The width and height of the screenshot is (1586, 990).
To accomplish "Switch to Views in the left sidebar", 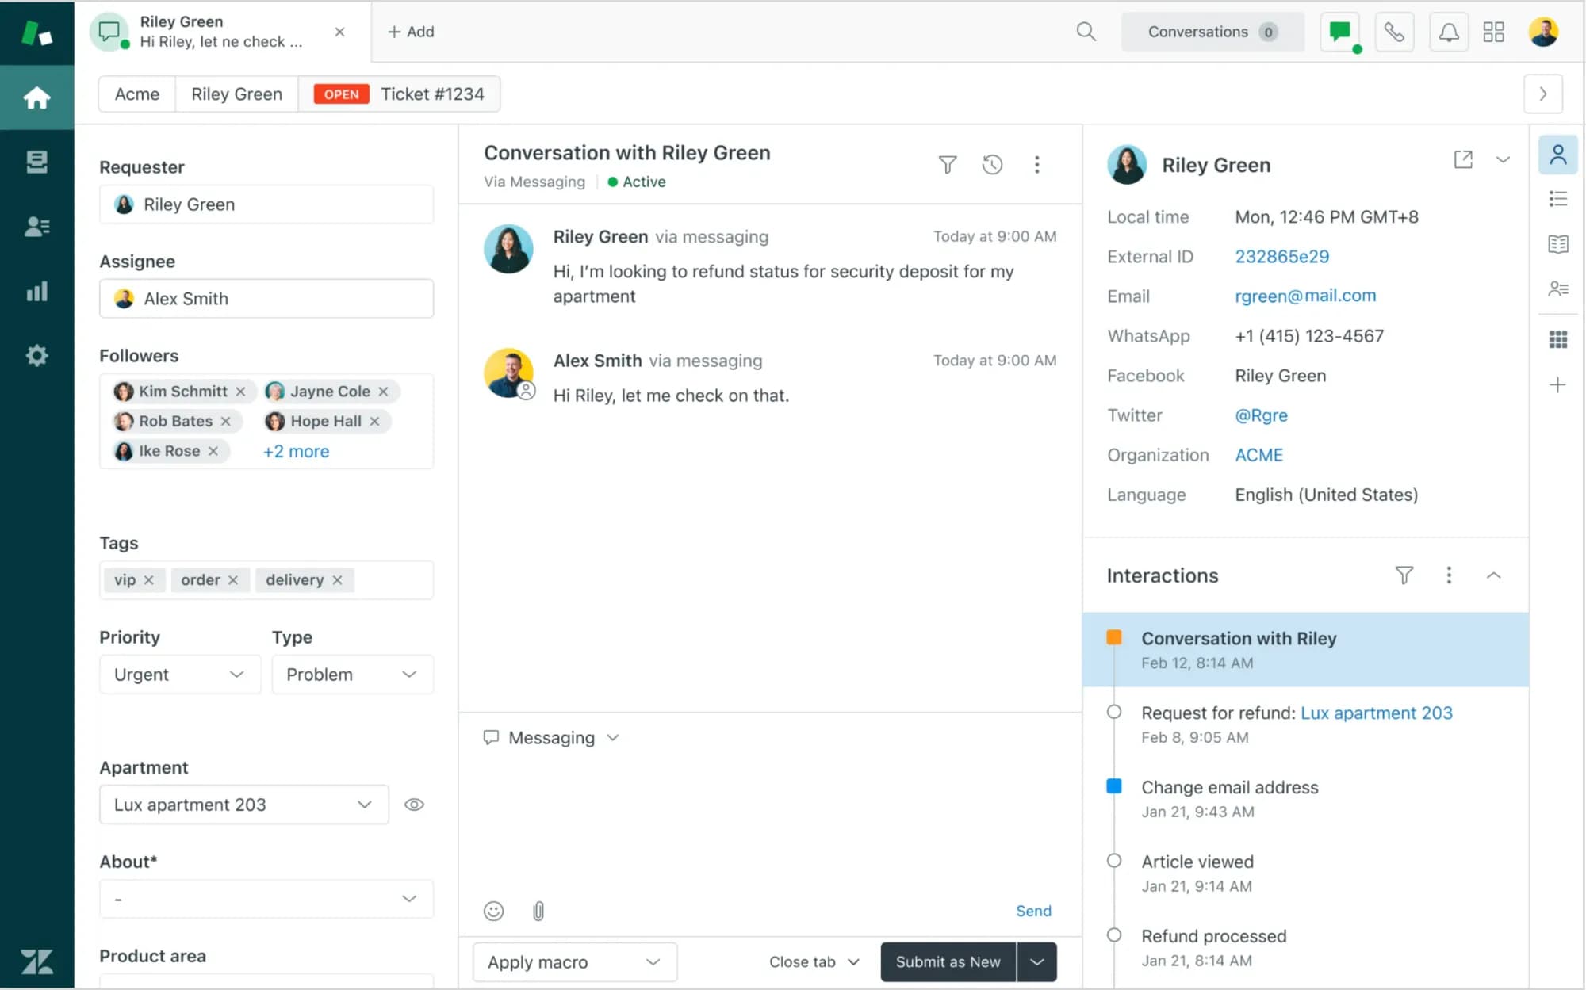I will click(x=36, y=162).
